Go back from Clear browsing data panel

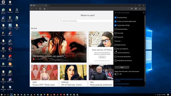(115, 13)
